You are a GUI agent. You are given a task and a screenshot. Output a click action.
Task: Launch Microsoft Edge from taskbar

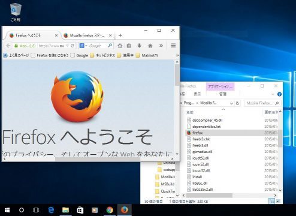(x=51, y=210)
